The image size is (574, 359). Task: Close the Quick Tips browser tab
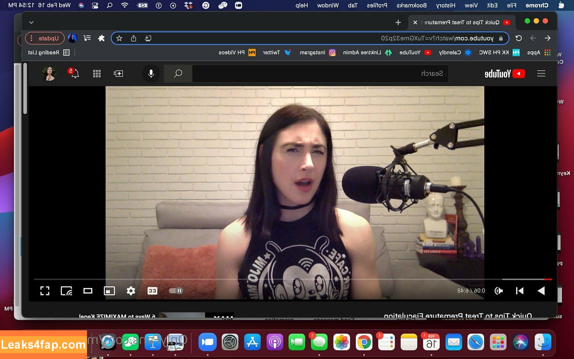click(415, 22)
